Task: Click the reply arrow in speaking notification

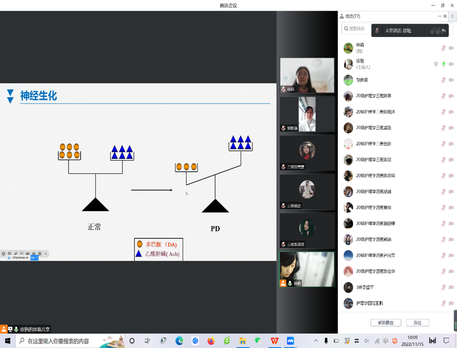Action: point(444,31)
